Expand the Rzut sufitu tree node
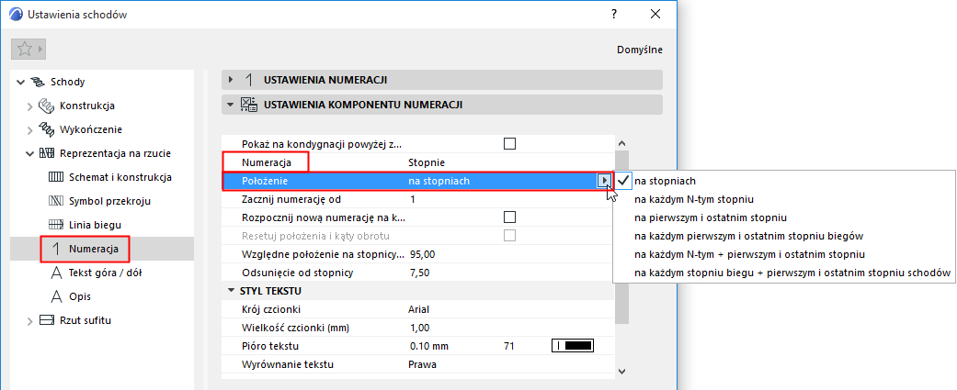This screenshot has width=957, height=390. (x=30, y=320)
